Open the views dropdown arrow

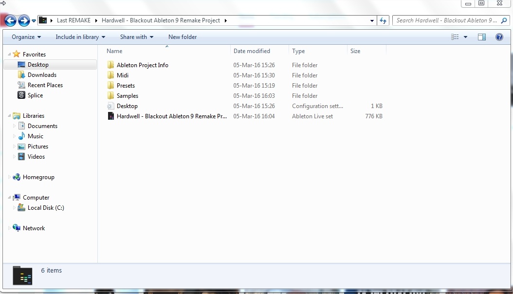click(465, 37)
